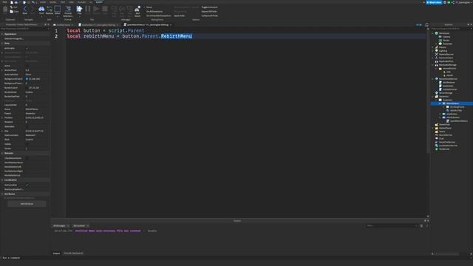Switch to the Home ribbon tab
Viewport: 473px width, 266px height.
[43, 2]
